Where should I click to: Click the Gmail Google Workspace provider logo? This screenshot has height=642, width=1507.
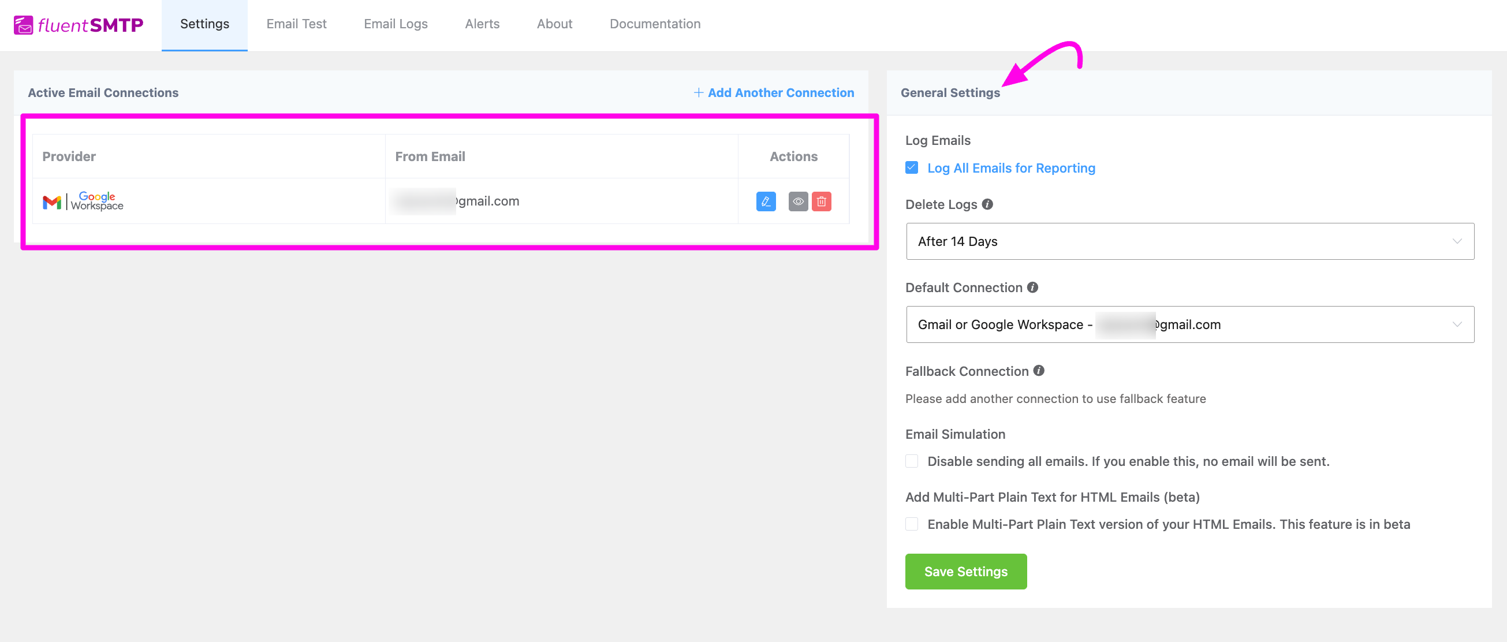(83, 201)
